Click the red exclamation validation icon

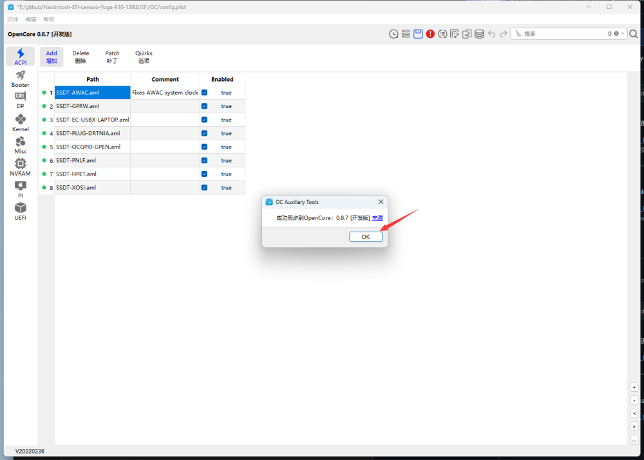click(430, 34)
